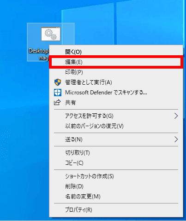186x221 pixels.
Task: Open the 送る(N) menu entry
Action: (116, 140)
